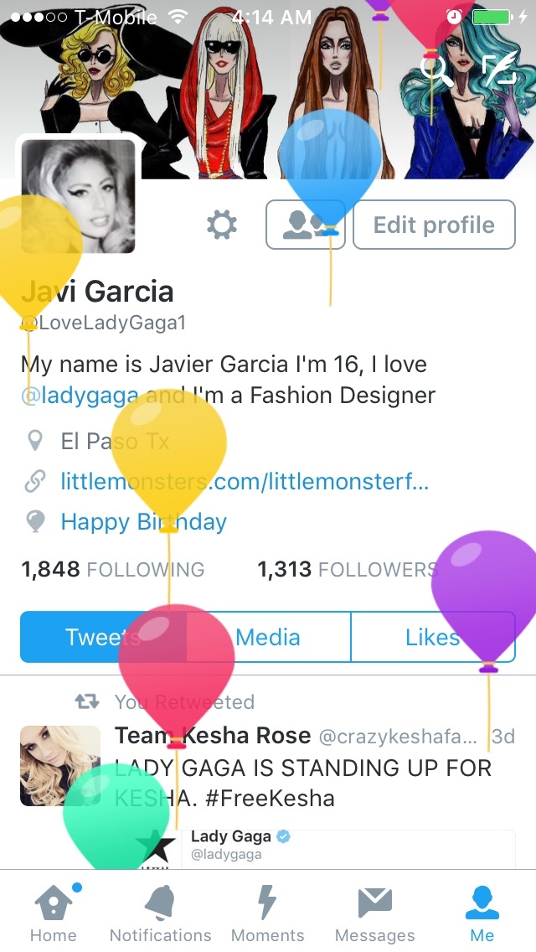View the 1,313 Followers list
The height and width of the screenshot is (952, 536).
(x=348, y=570)
